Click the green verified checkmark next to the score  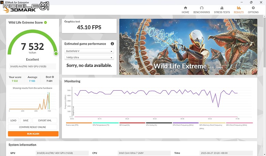[x=45, y=22]
